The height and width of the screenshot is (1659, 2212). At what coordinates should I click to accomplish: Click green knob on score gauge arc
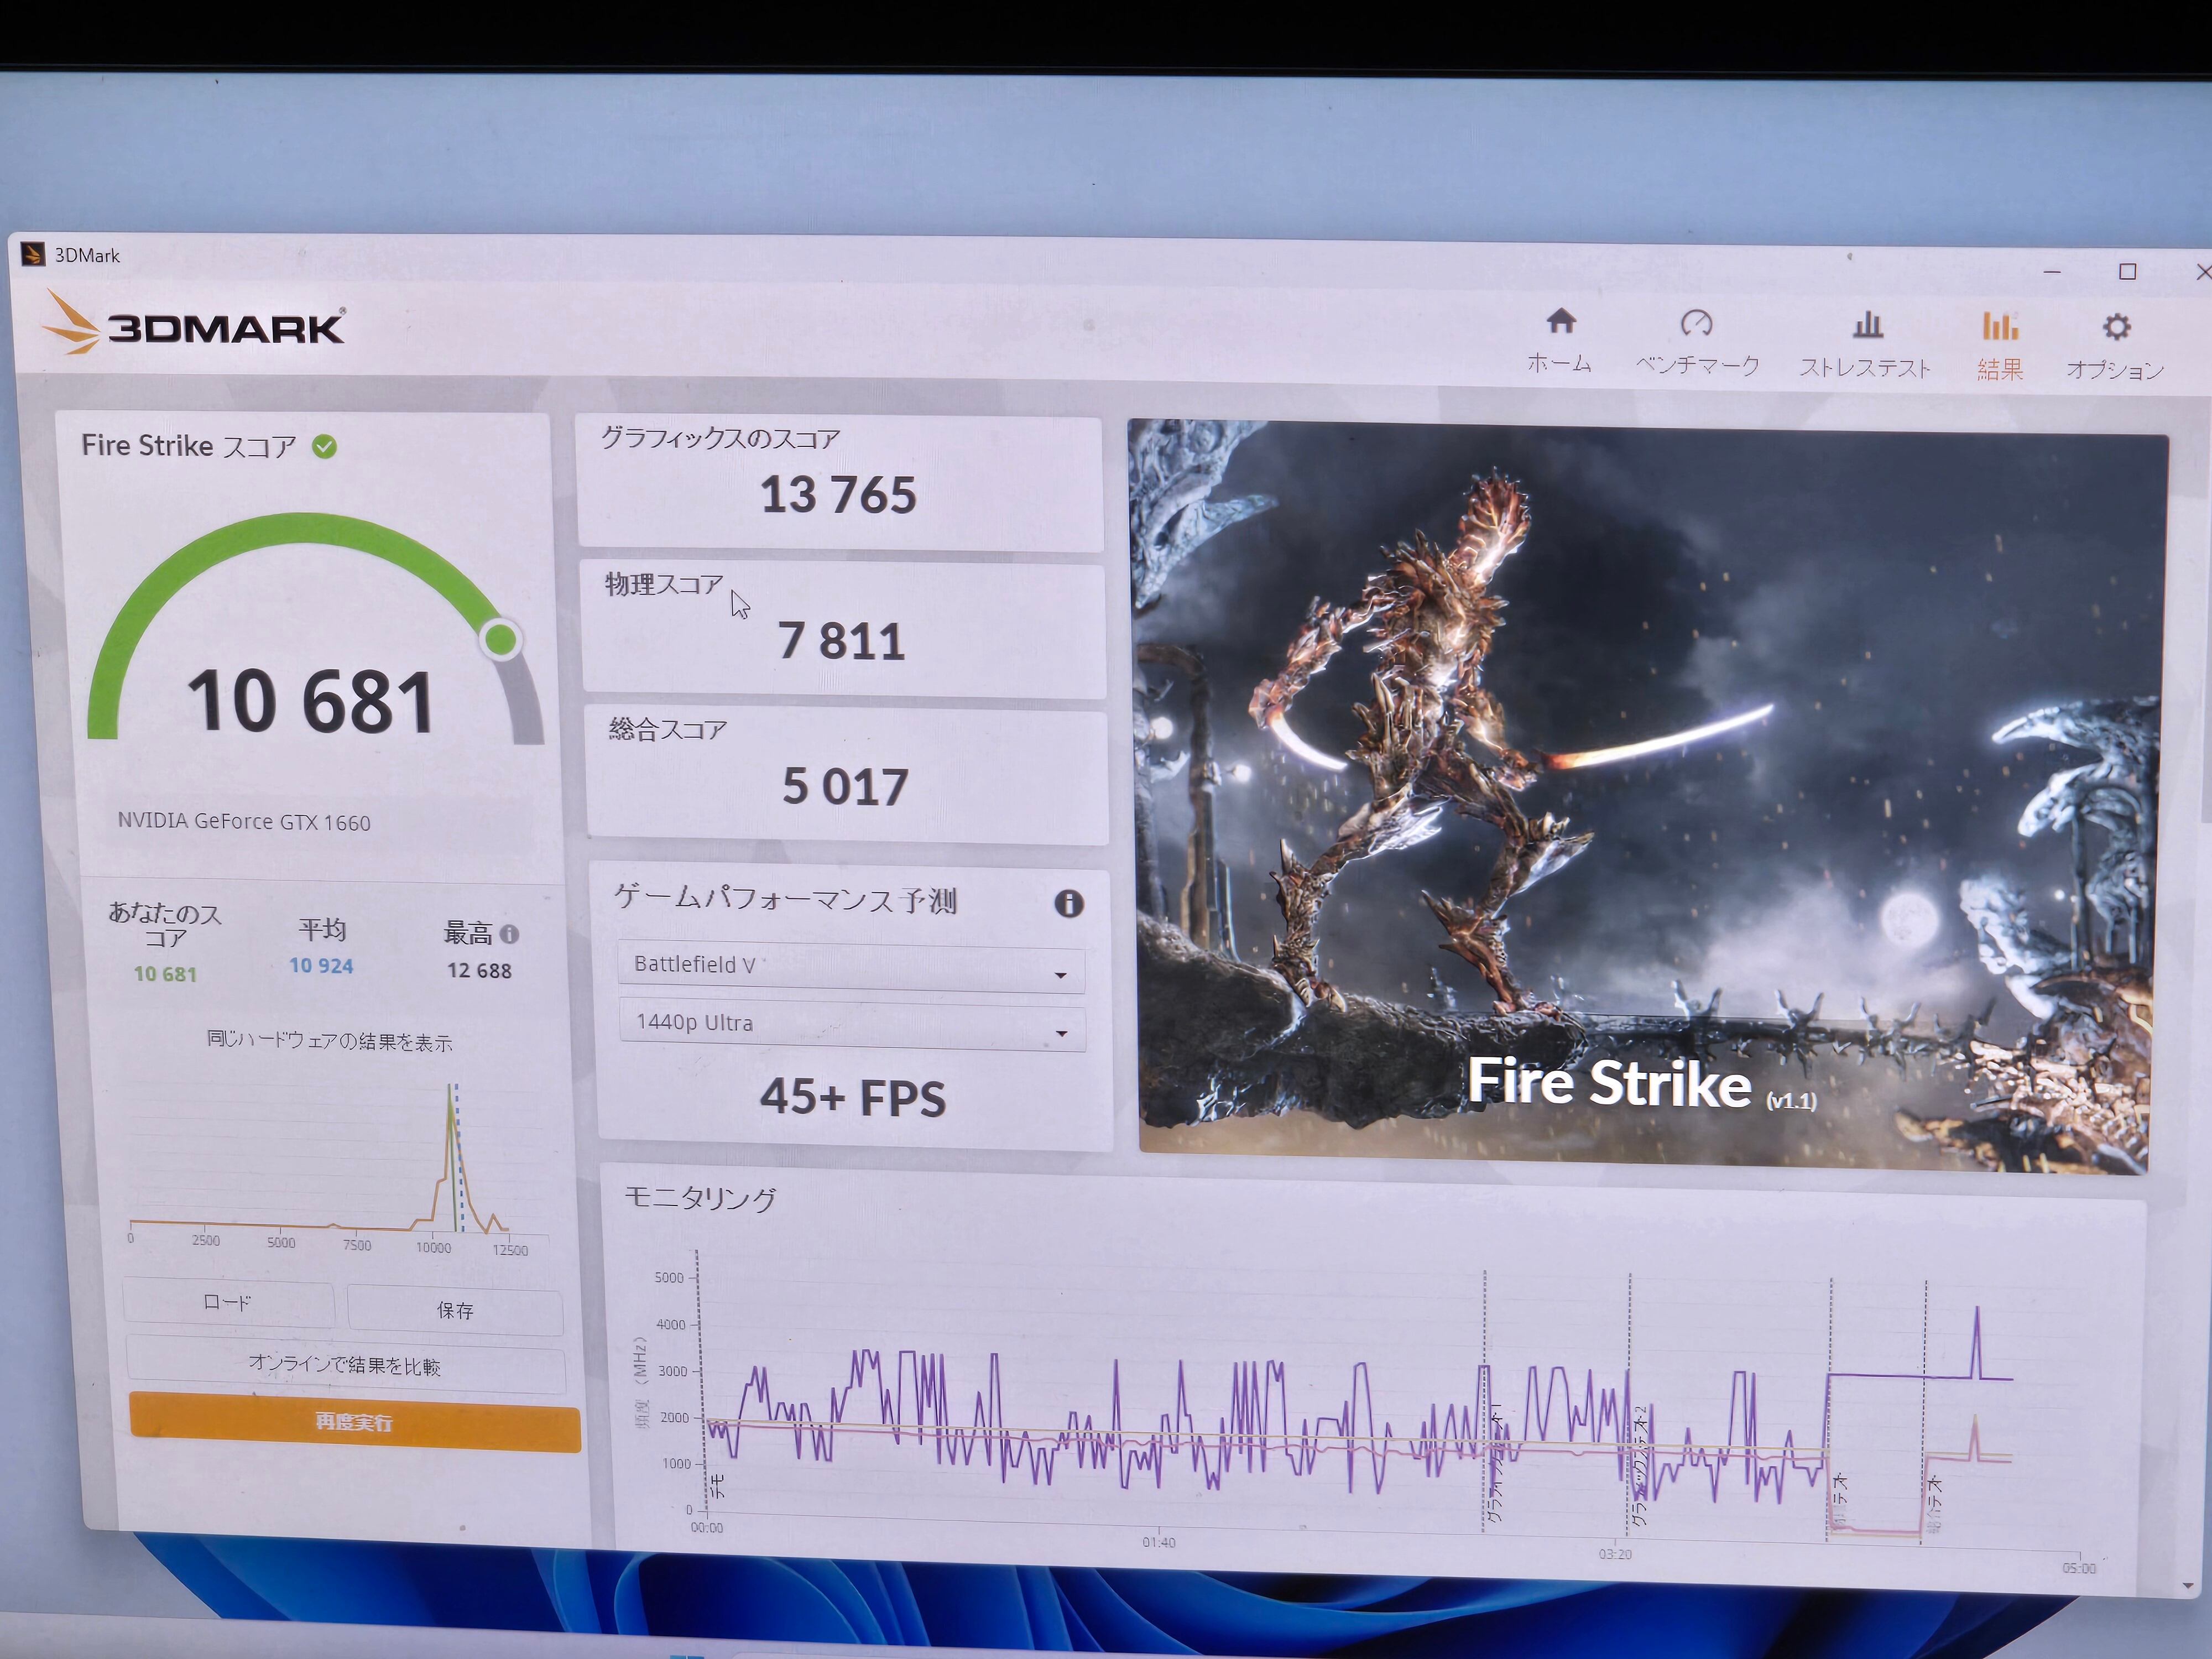click(500, 639)
